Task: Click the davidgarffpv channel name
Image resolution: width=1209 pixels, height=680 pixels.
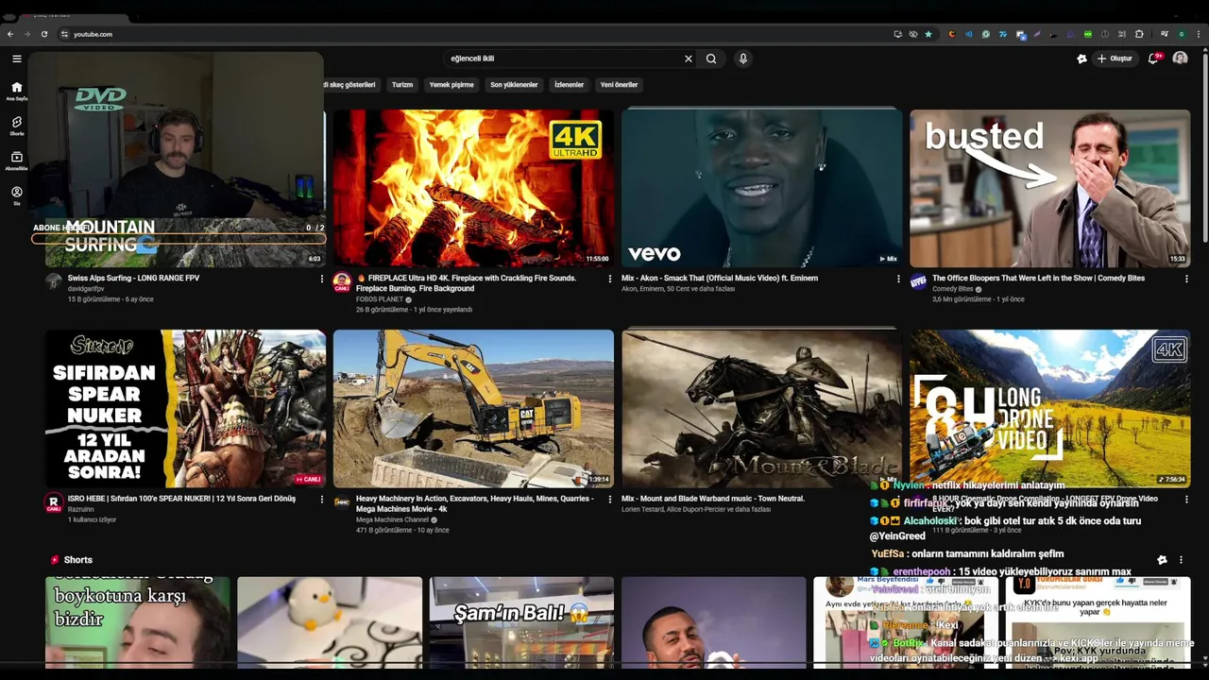Action: [x=86, y=289]
